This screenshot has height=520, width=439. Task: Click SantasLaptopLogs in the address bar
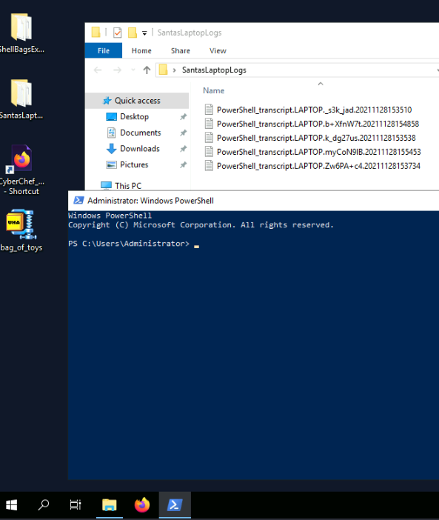pyautogui.click(x=214, y=70)
